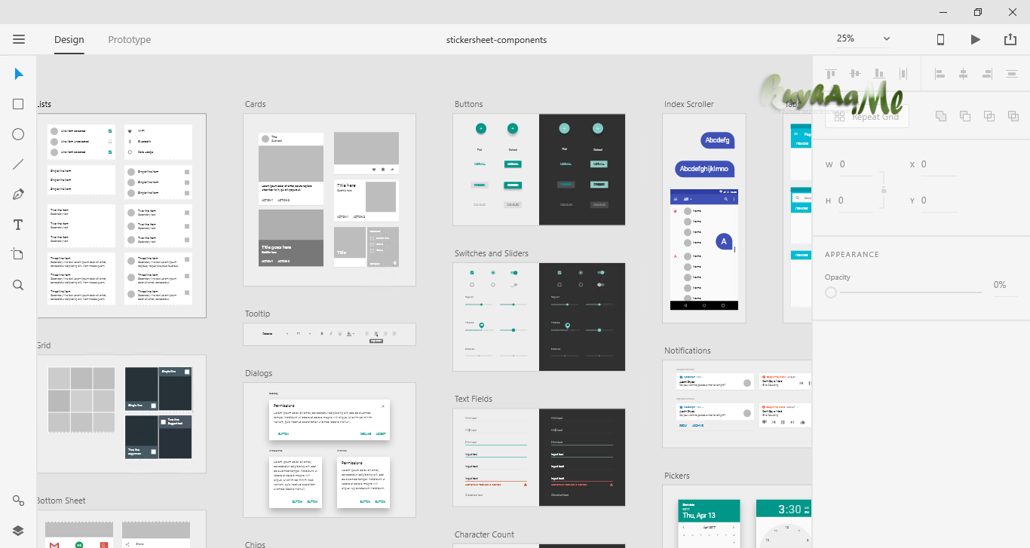This screenshot has width=1030, height=548.
Task: Pick the Pen tool
Action: pyautogui.click(x=18, y=194)
